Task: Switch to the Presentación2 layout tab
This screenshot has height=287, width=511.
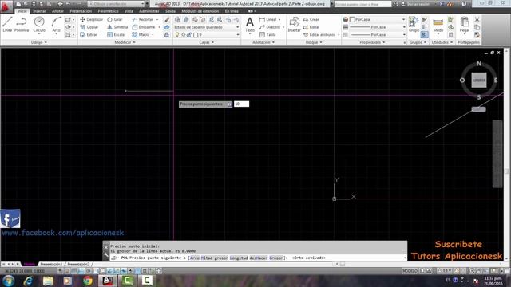Action: tap(78, 264)
